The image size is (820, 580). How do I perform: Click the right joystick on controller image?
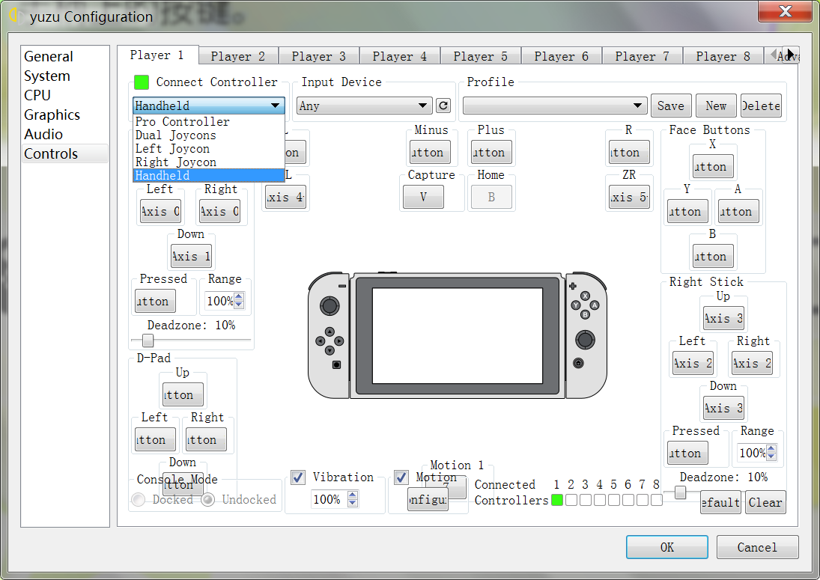coord(585,341)
